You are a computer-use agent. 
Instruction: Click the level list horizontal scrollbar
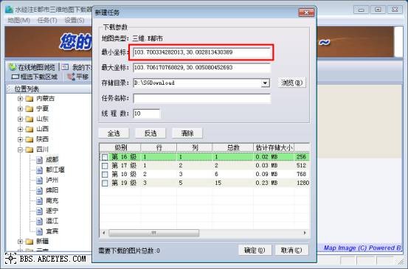point(204,233)
